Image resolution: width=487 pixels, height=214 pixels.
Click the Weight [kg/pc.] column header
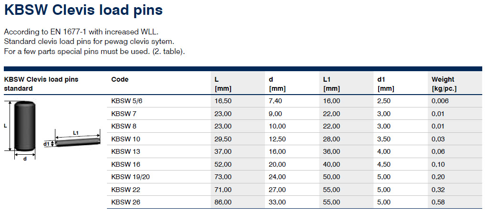point(444,84)
